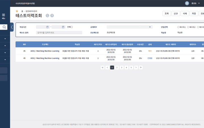Image resolution: width=204 pixels, height=128 pixels.
Task: Go to the last page with the double-right arrow
Action: tap(141, 67)
